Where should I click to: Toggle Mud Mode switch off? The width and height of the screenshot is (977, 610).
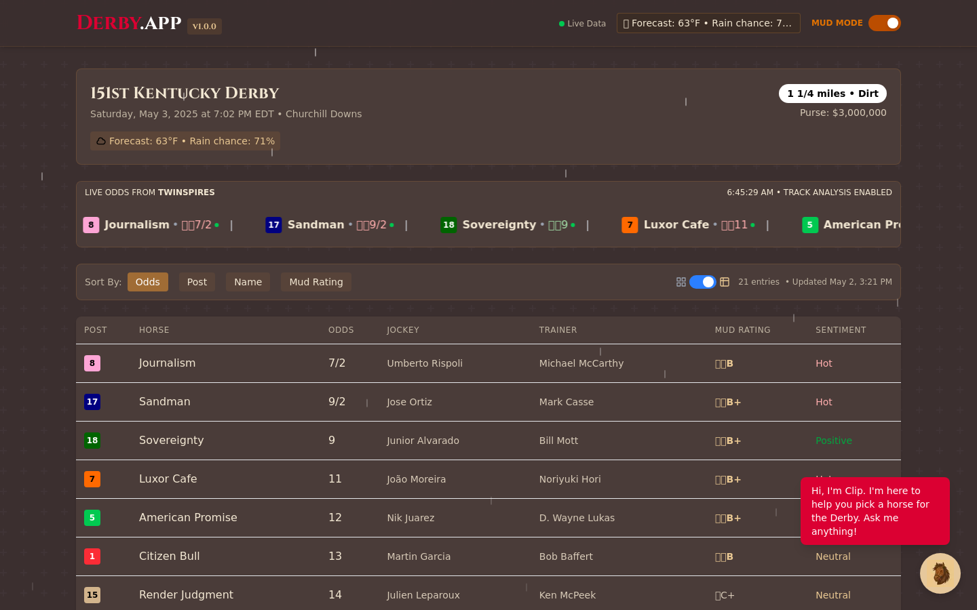click(885, 23)
